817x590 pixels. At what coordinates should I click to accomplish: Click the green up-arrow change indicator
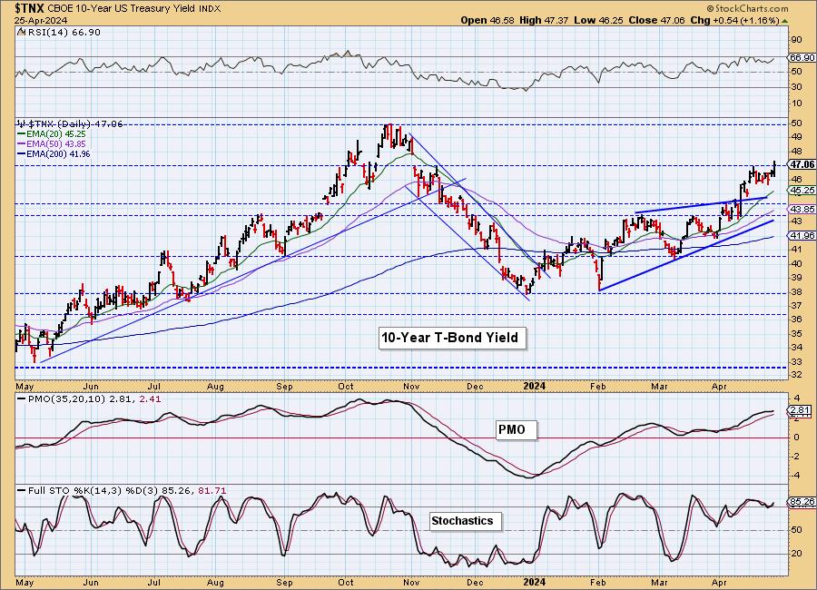[786, 20]
